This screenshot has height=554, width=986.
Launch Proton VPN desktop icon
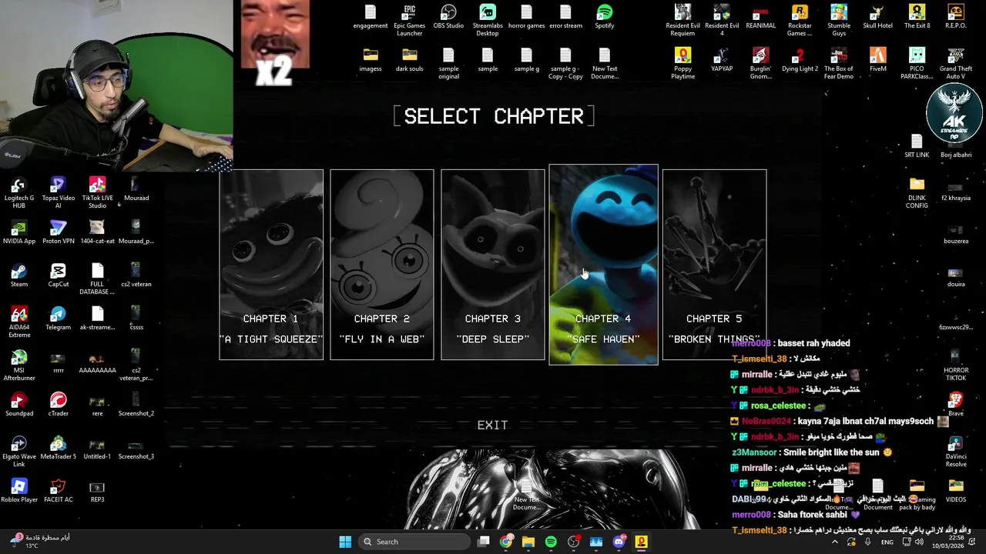coord(58,232)
